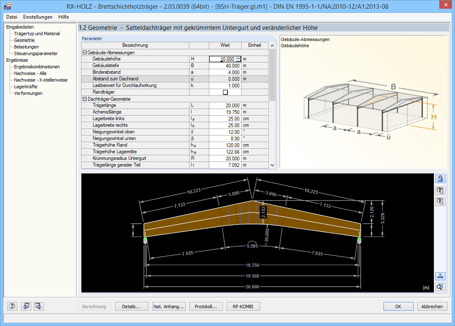455x326 pixels.
Task: Open the Details... dialog
Action: coord(131,307)
